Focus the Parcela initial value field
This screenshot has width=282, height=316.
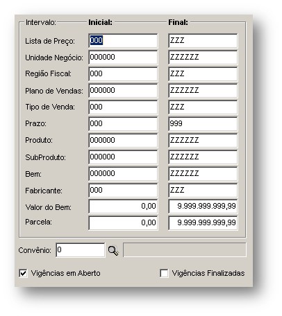pos(123,223)
